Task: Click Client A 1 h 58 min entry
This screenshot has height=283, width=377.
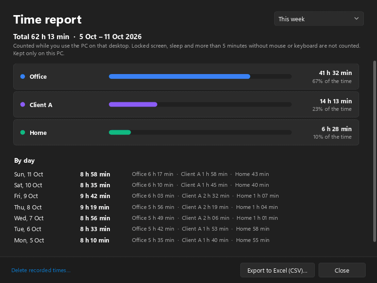Action: coord(204,174)
